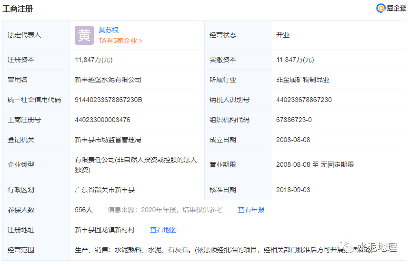Open the 查看地图 link
The height and width of the screenshot is (265, 410).
[163, 230]
